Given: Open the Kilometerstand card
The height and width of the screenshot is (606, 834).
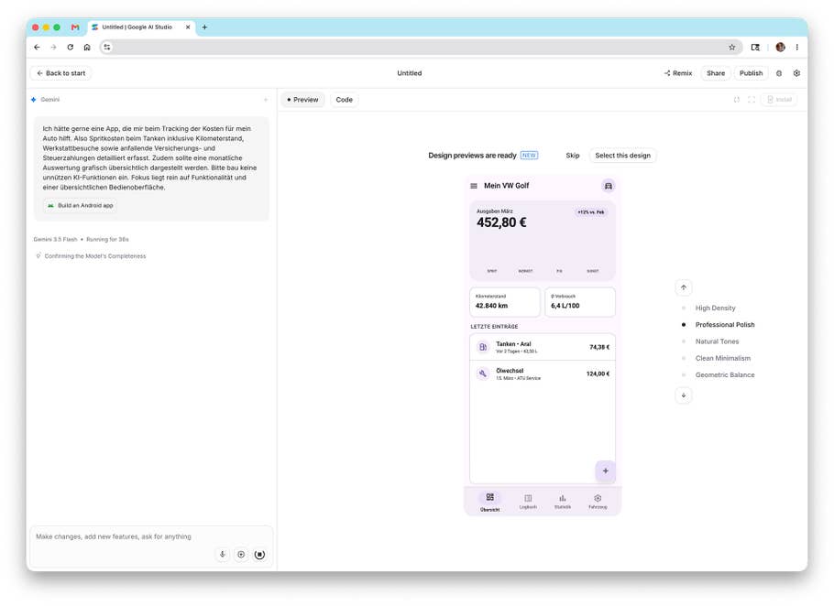Looking at the screenshot, I should 504,302.
